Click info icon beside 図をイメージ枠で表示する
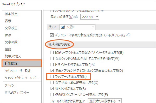The width and height of the screenshot is (156, 103). tap(94, 64)
